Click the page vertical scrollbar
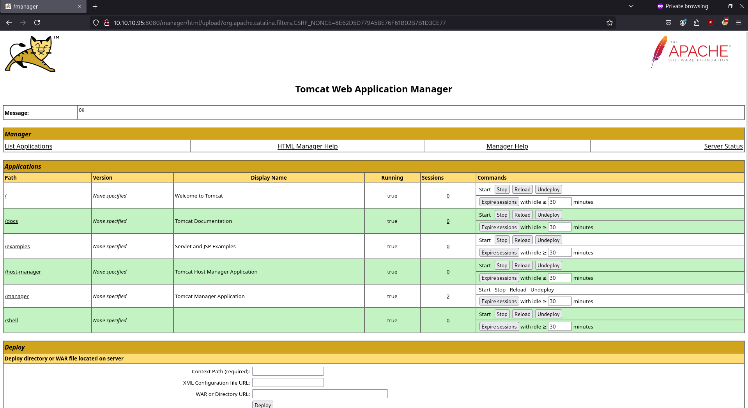The height and width of the screenshot is (408, 748). tap(746, 162)
